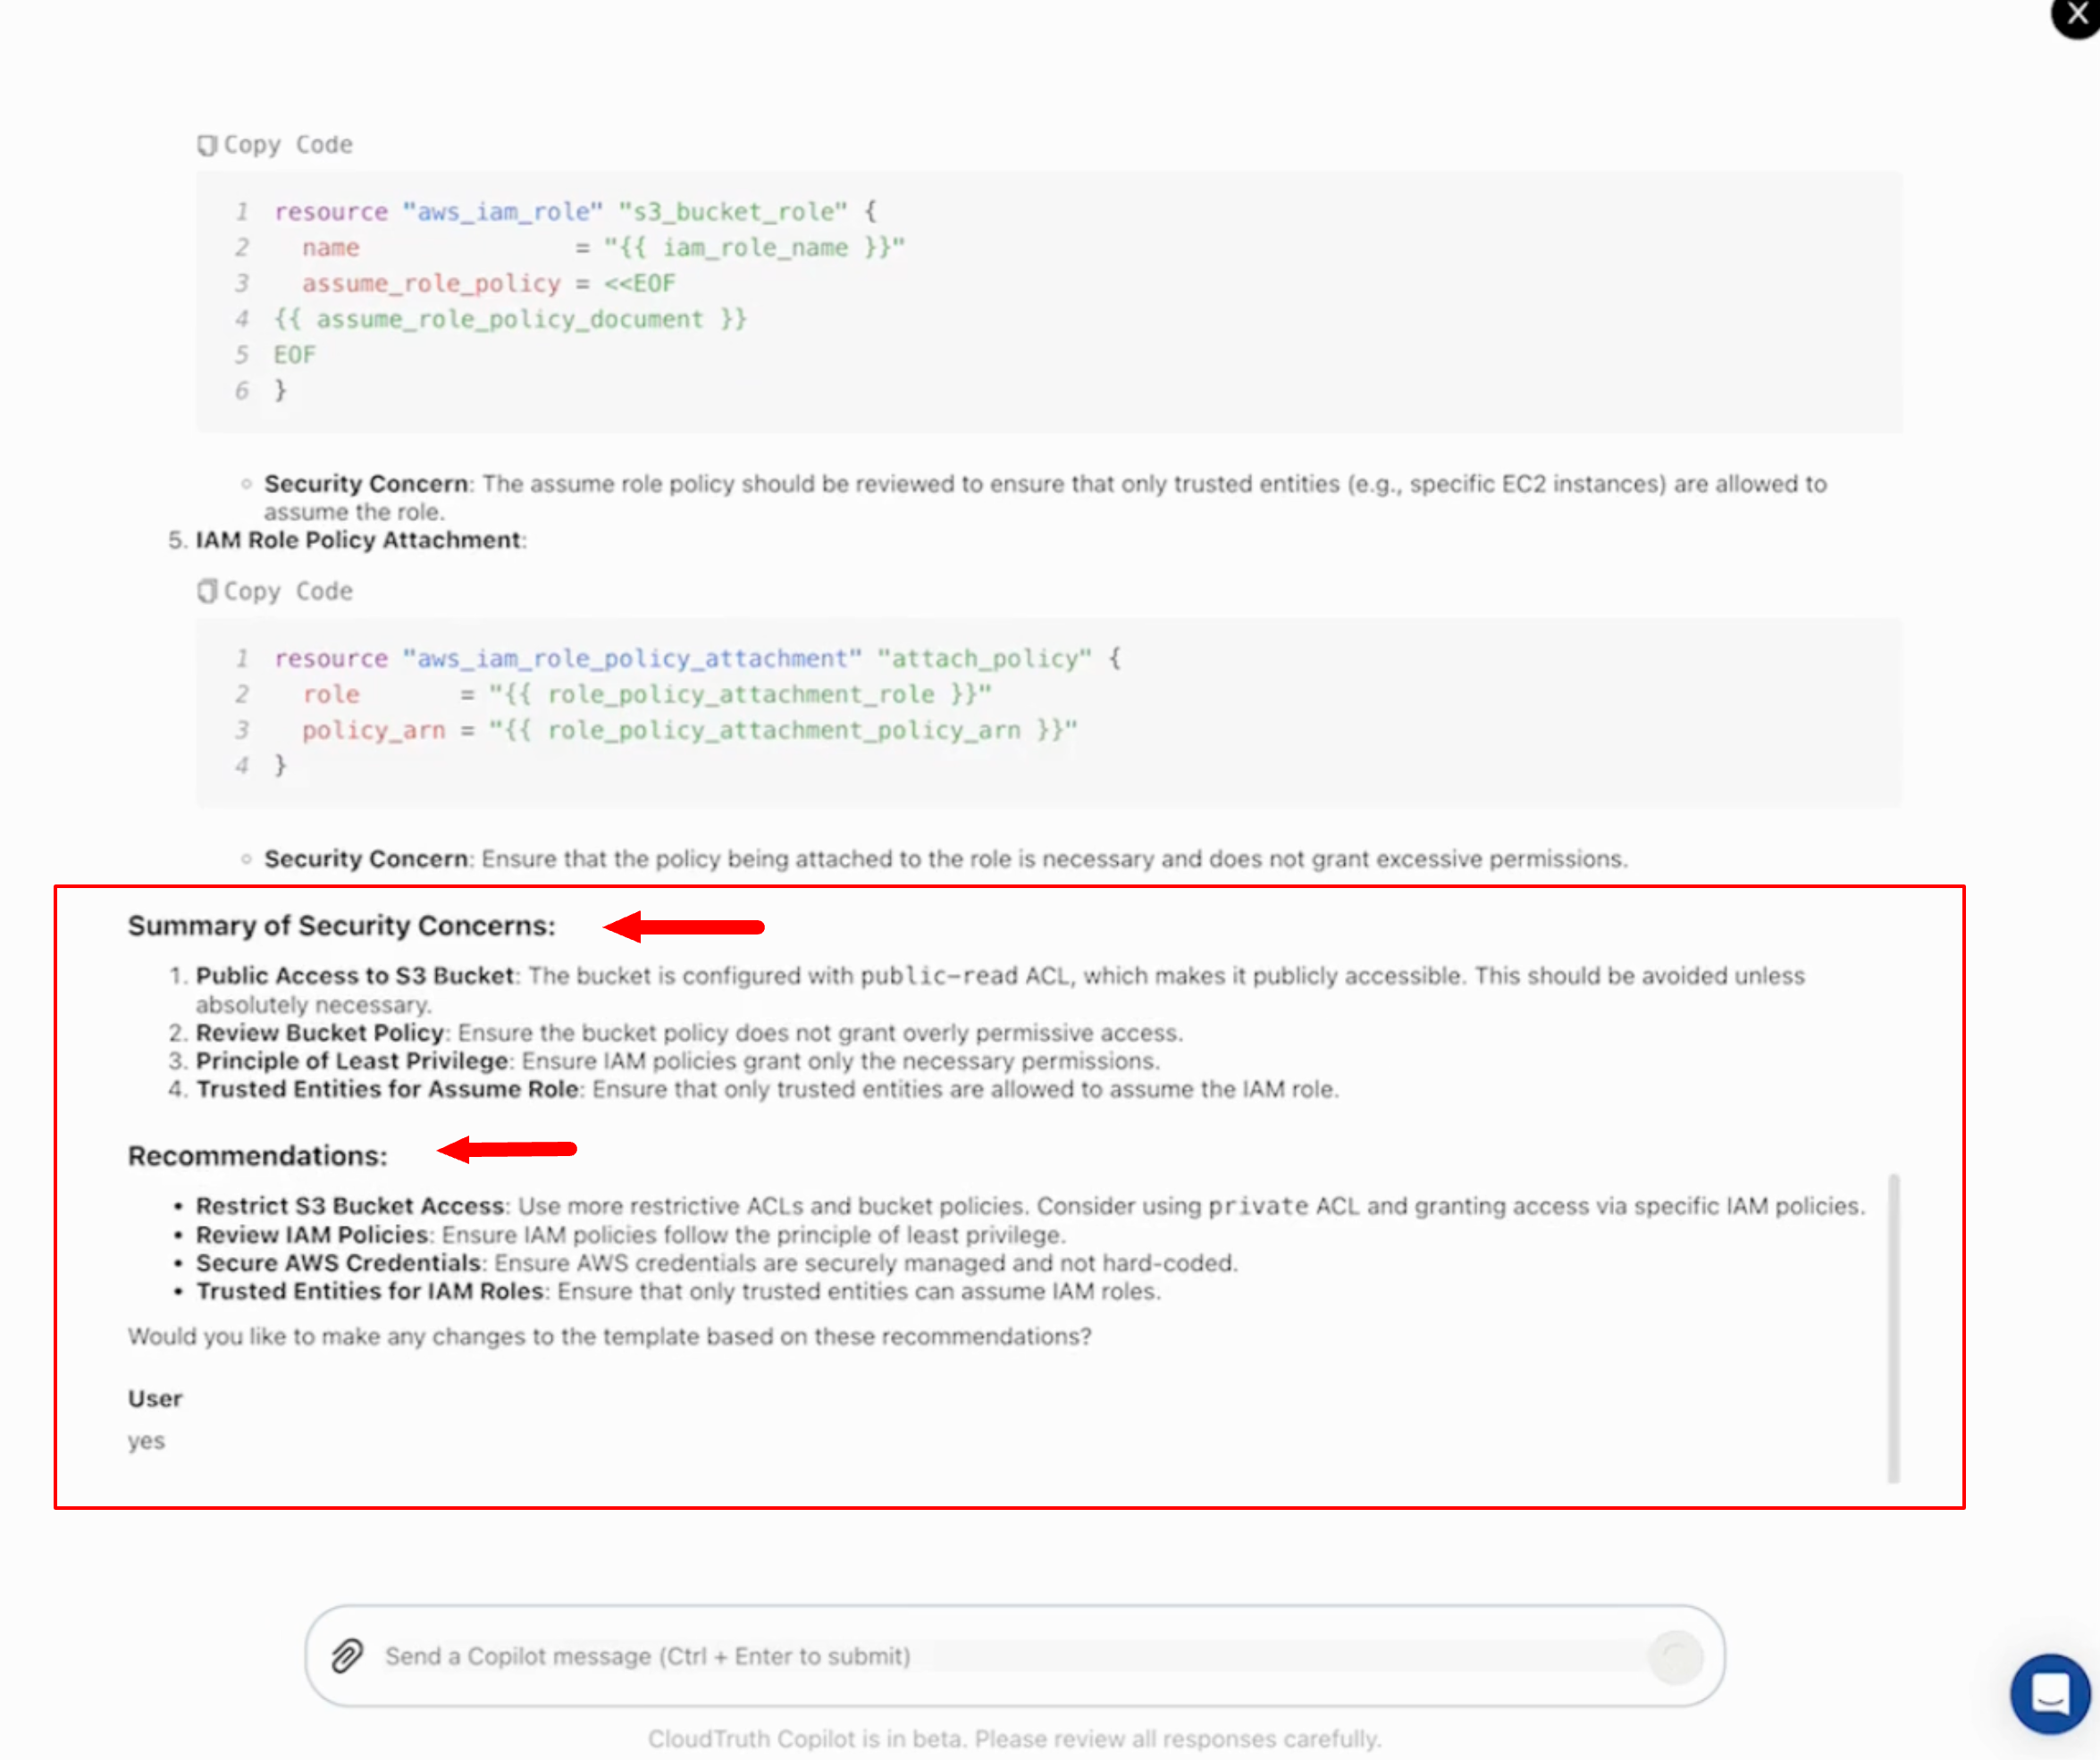
Task: Click the paperclip attachment icon
Action: [x=347, y=1656]
